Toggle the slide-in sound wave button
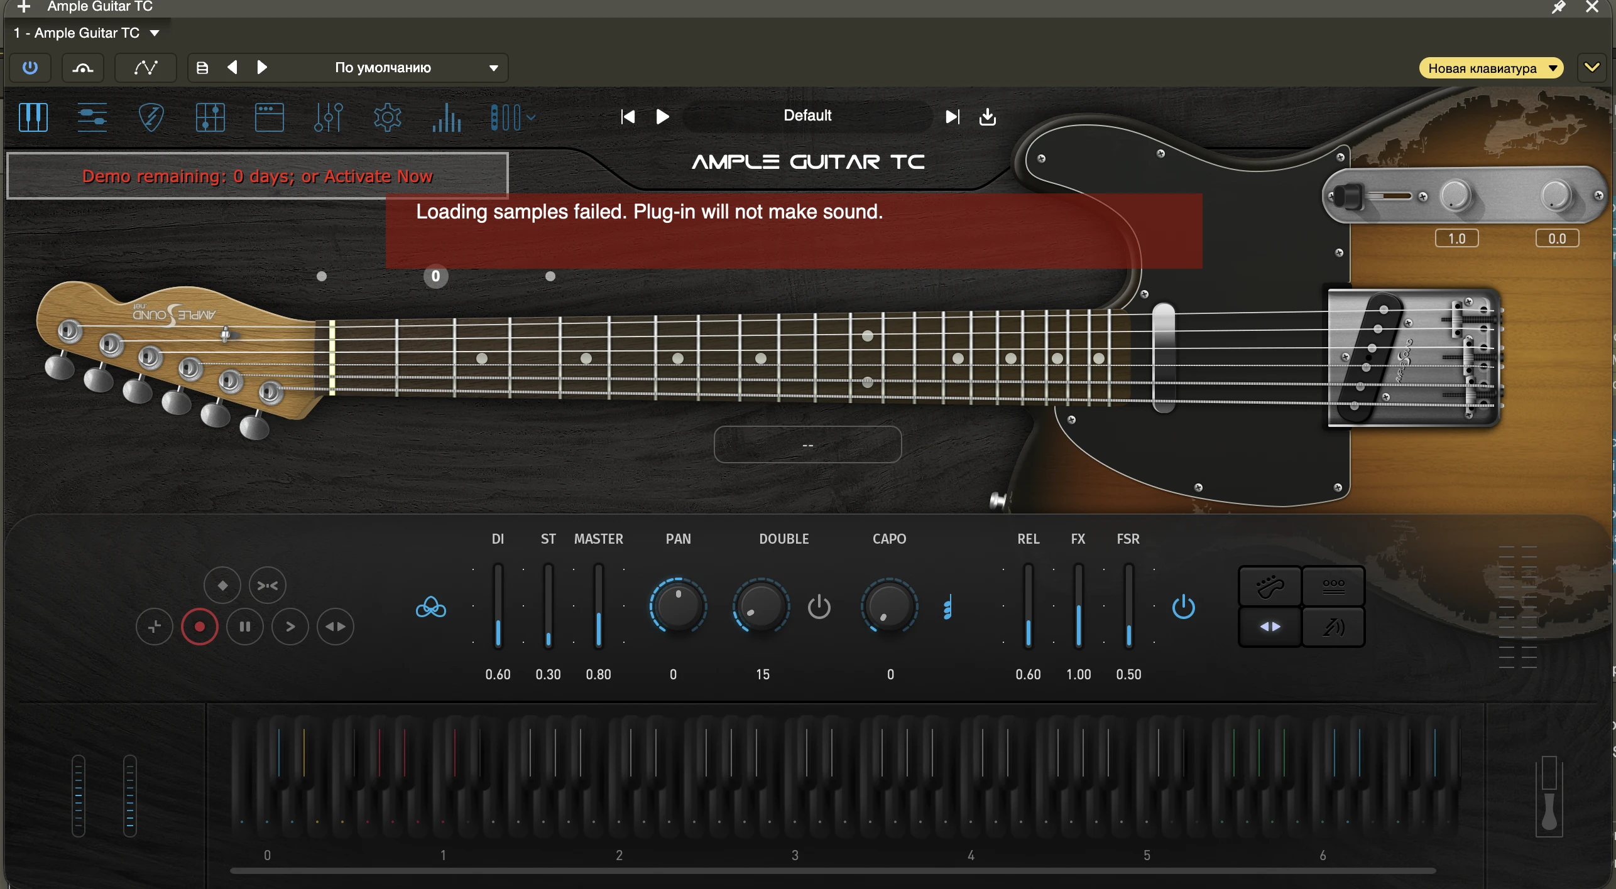This screenshot has width=1616, height=889. click(1333, 627)
